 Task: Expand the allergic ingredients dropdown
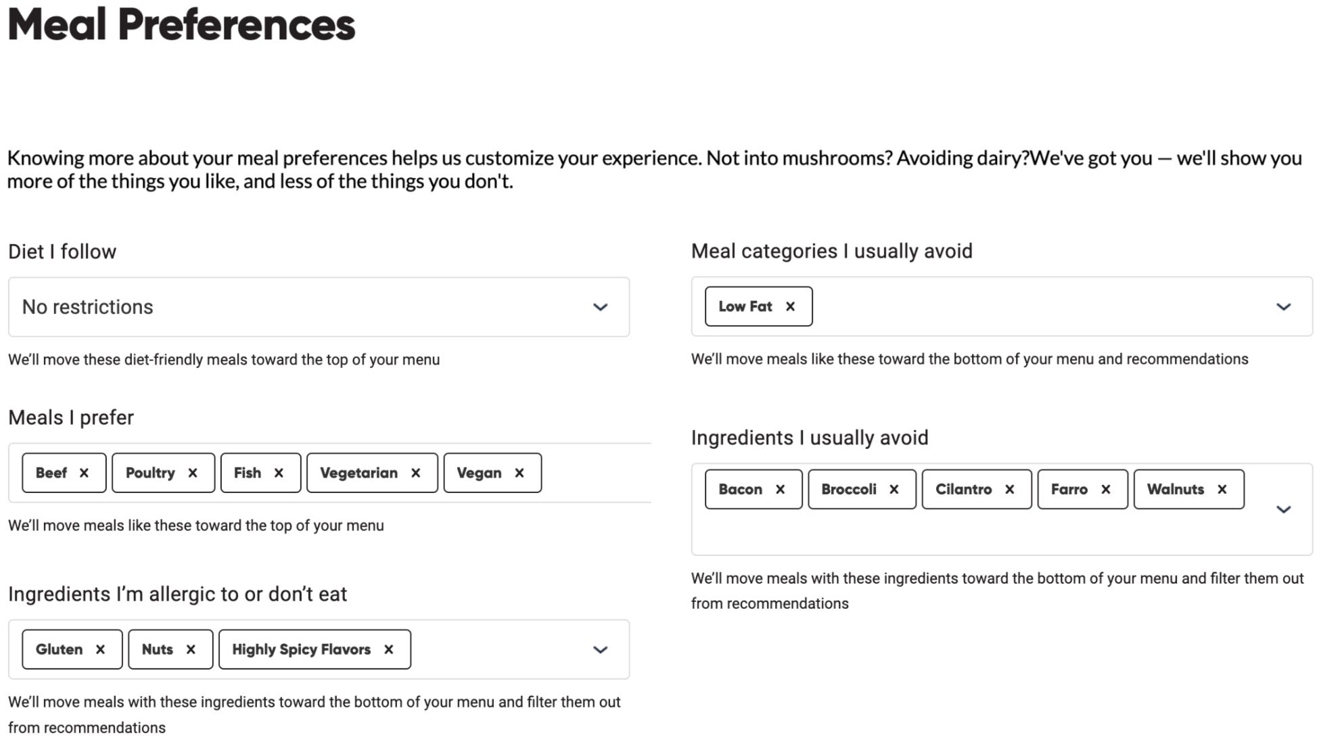click(600, 649)
